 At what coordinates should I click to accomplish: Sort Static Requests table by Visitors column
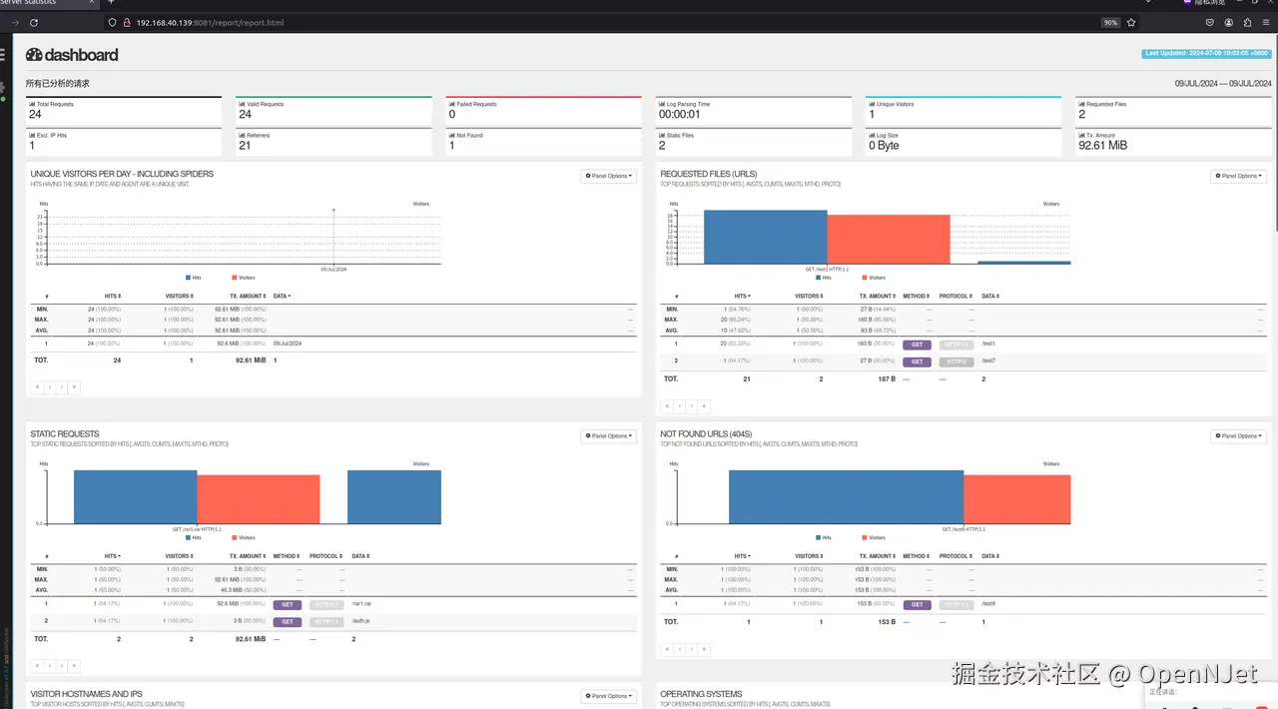[x=179, y=556]
